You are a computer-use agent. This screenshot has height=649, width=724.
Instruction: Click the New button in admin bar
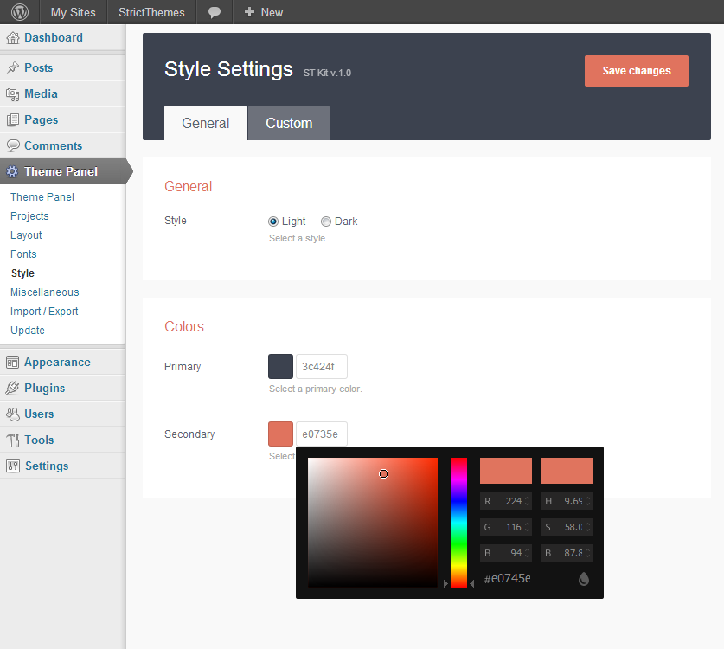tap(264, 12)
